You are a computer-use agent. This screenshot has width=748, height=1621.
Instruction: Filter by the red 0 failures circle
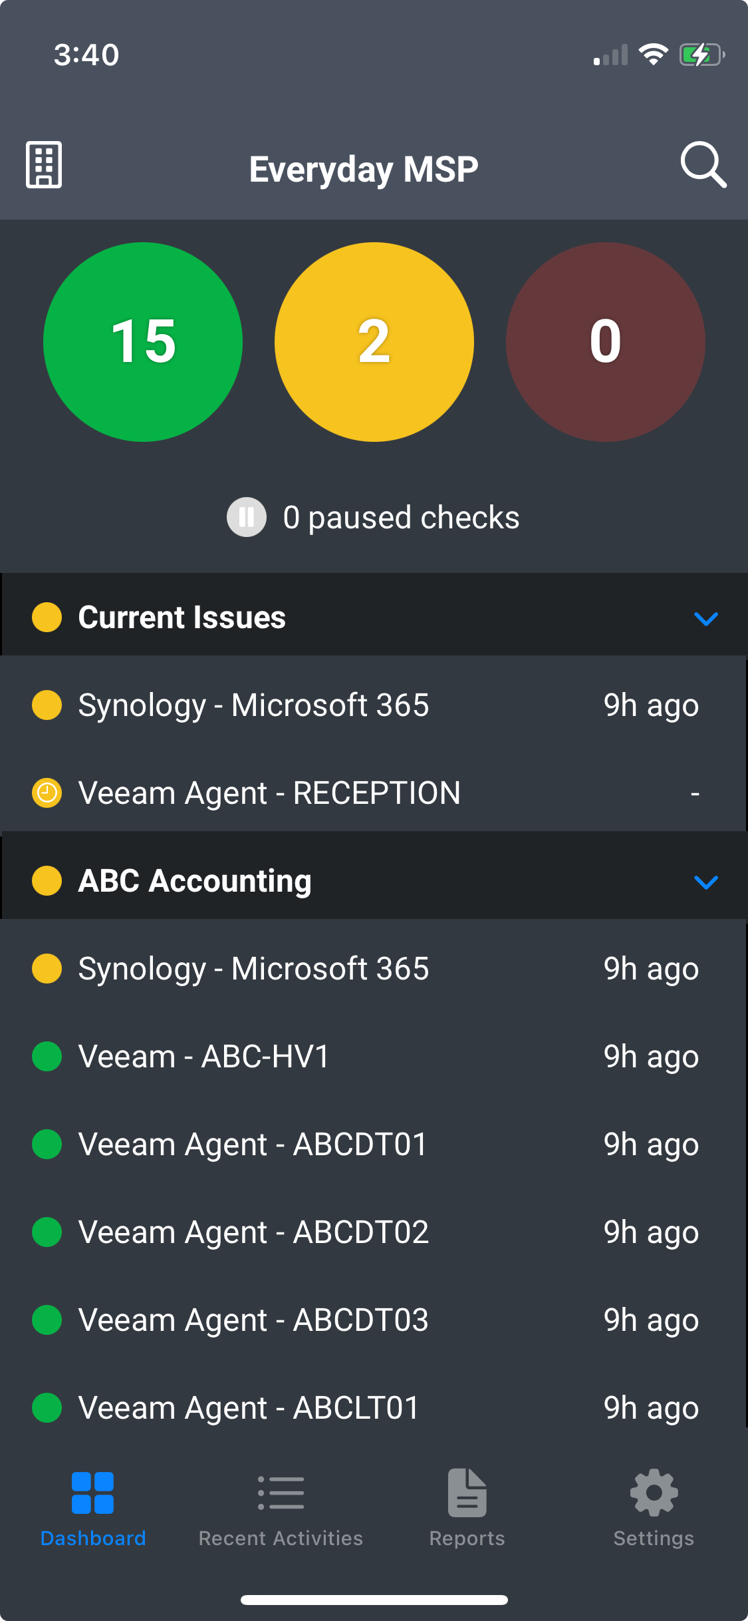tap(605, 341)
